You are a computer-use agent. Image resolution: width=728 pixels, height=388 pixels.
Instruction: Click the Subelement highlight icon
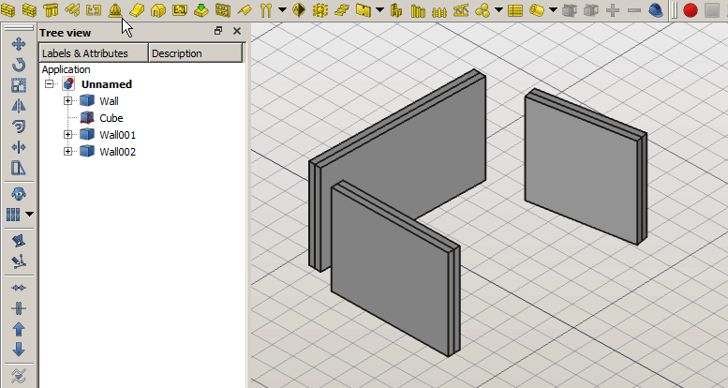tap(19, 261)
